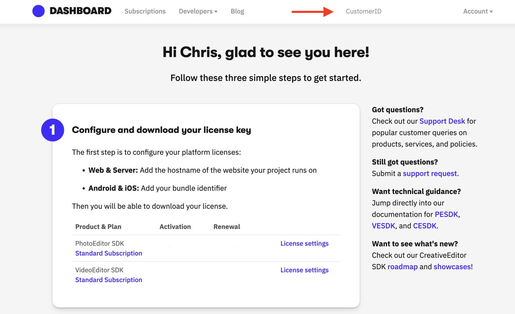This screenshot has height=314, width=515.
Task: Submit a support request
Action: click(x=429, y=174)
